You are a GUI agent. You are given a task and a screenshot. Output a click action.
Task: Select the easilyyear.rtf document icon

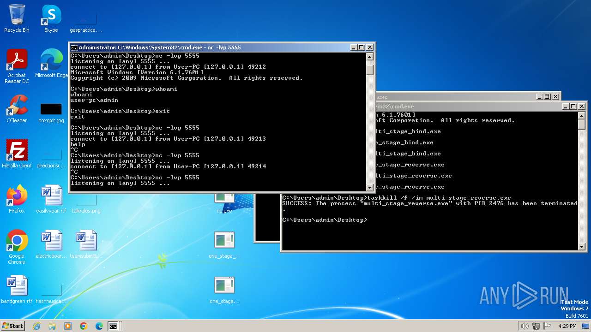[x=51, y=199]
